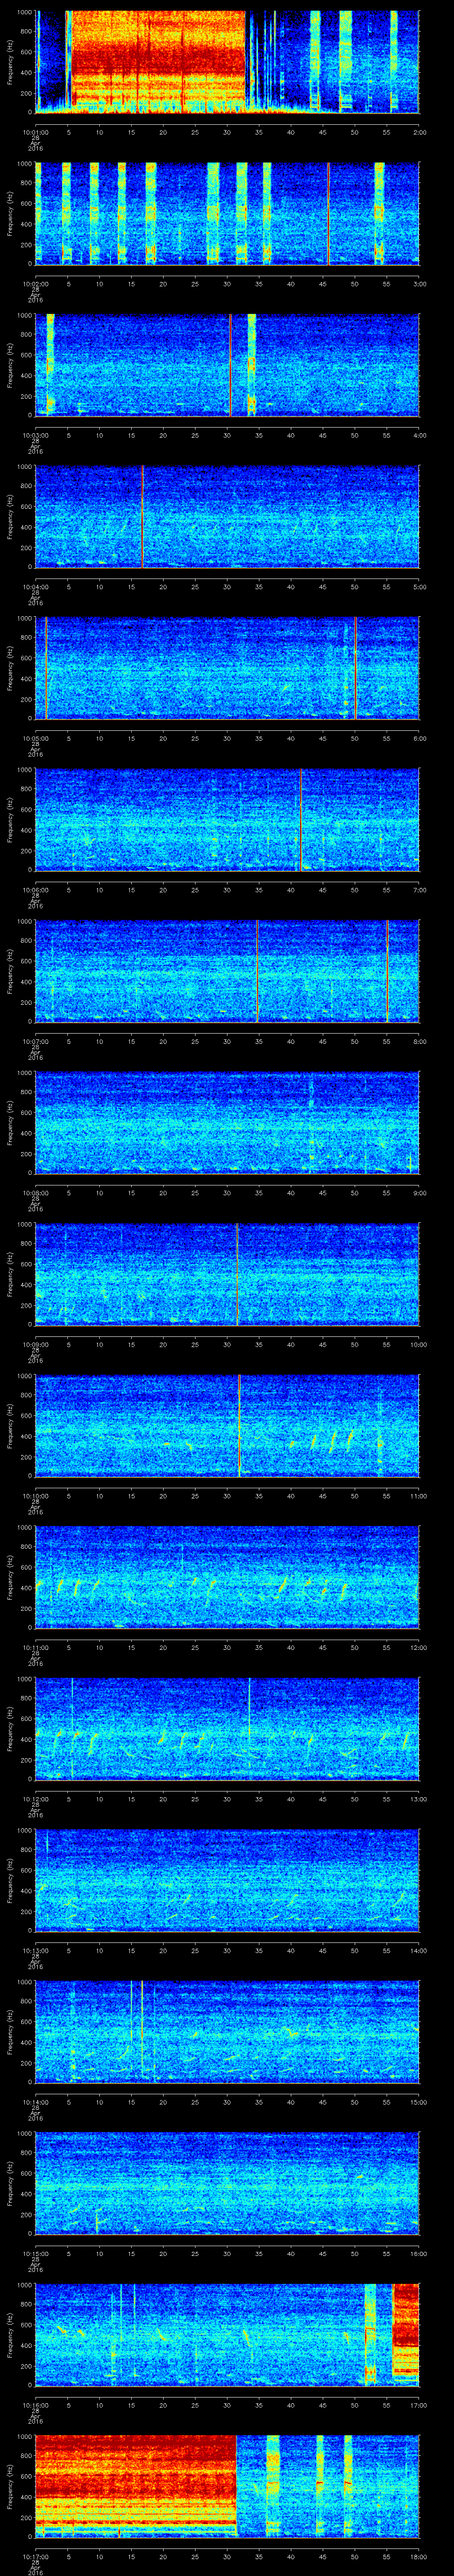Click the "18:00" end time label
Viewport: 454px width, 2576px height.
(x=419, y=2558)
